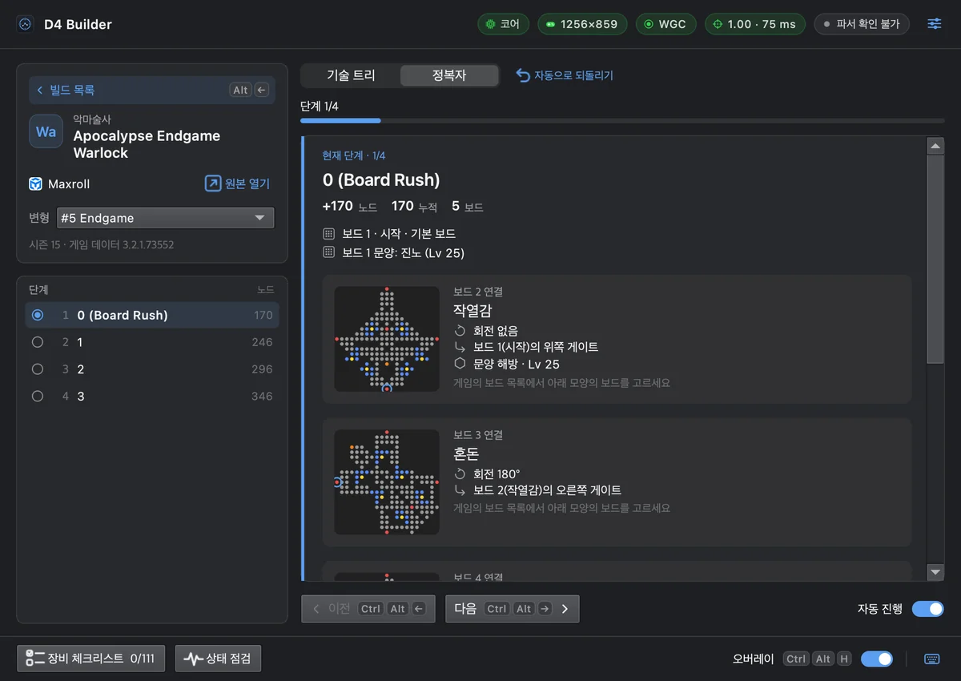The height and width of the screenshot is (681, 961).
Task: Click the 5 보드 stat
Action: coord(467,207)
